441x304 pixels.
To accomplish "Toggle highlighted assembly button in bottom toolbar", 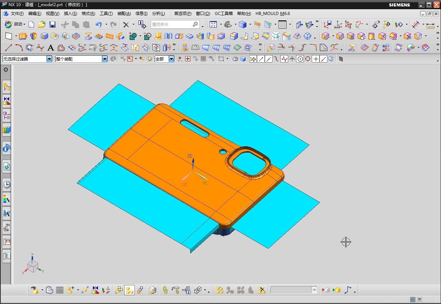I will coord(129,290).
